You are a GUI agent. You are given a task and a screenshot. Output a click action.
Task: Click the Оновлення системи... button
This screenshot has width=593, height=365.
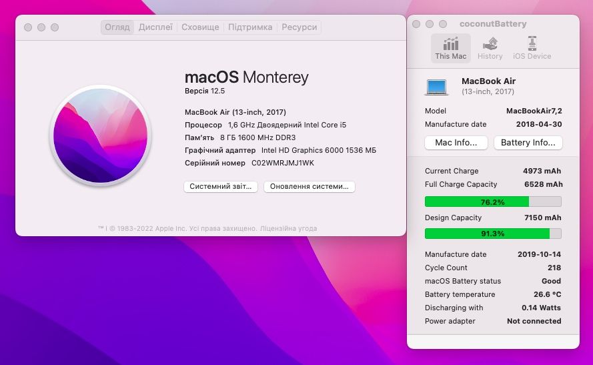(x=310, y=186)
